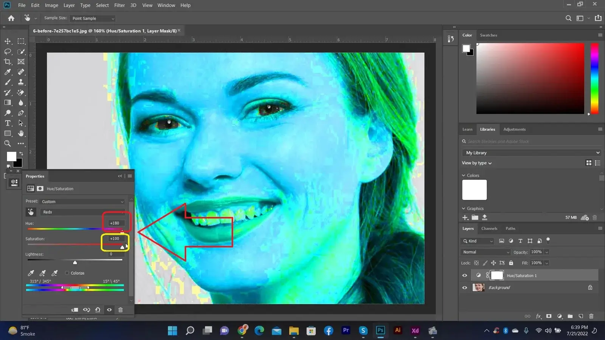This screenshot has width=605, height=340.
Task: Reset adjustment defaults in Properties panel
Action: pyautogui.click(x=98, y=310)
